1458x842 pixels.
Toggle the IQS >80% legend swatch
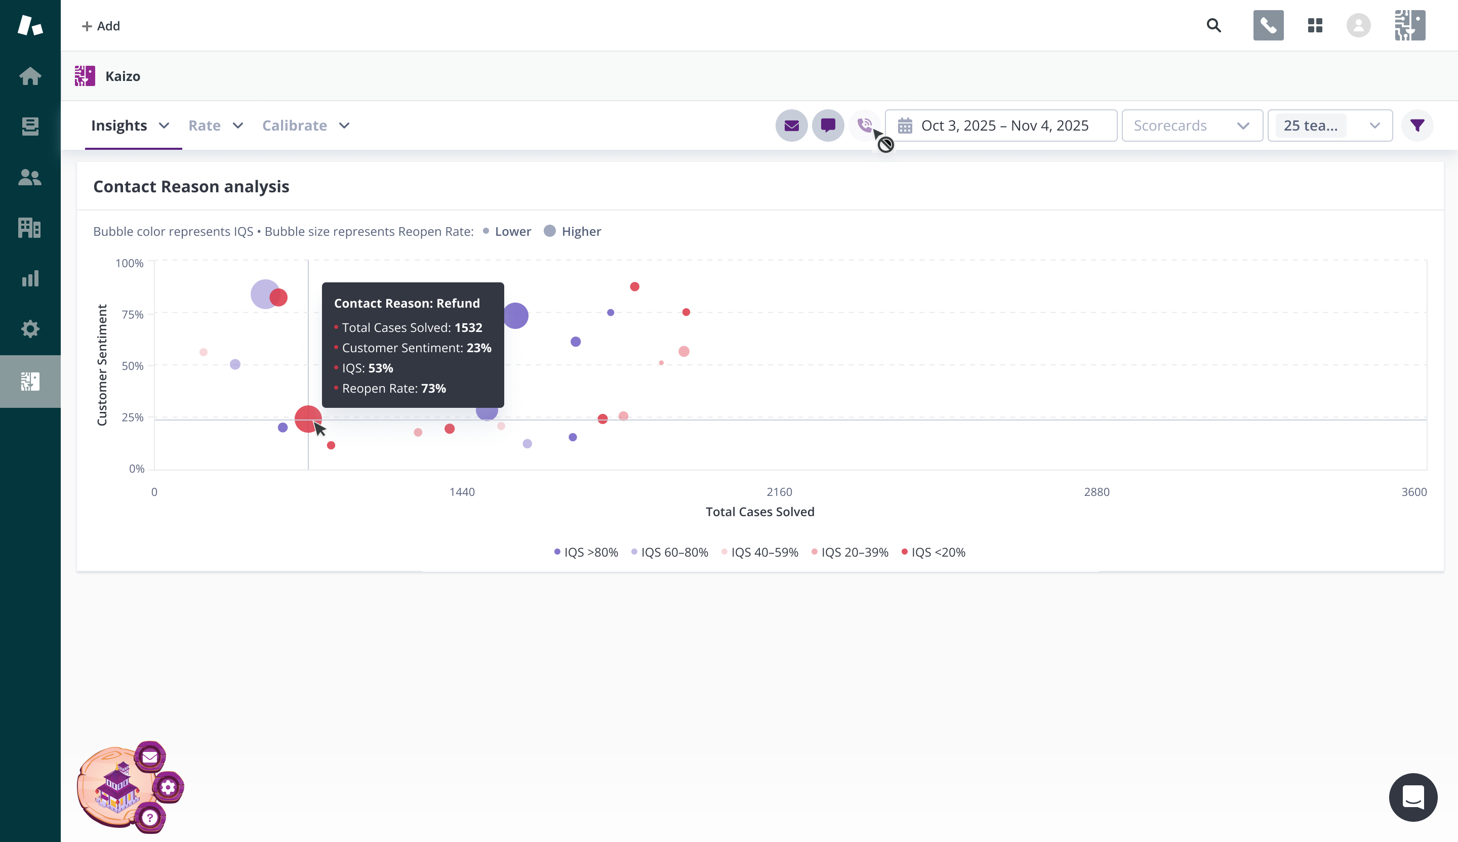tap(557, 552)
